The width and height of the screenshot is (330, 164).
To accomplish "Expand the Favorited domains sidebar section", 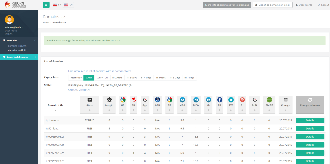I will (x=19, y=57).
